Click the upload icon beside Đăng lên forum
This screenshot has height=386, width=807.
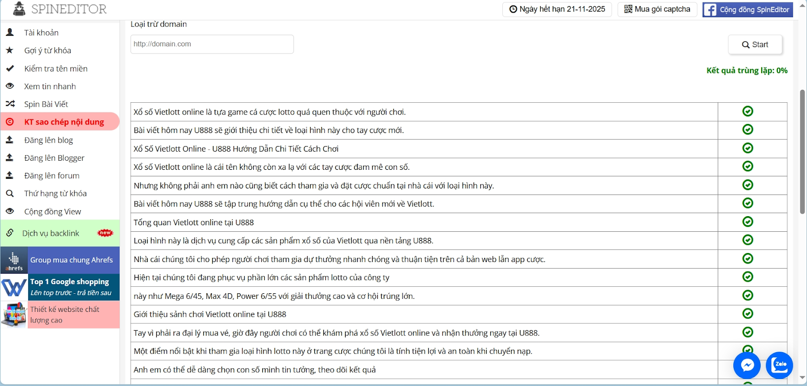tap(10, 175)
